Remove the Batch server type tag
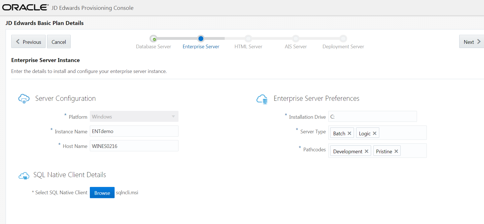 point(349,133)
